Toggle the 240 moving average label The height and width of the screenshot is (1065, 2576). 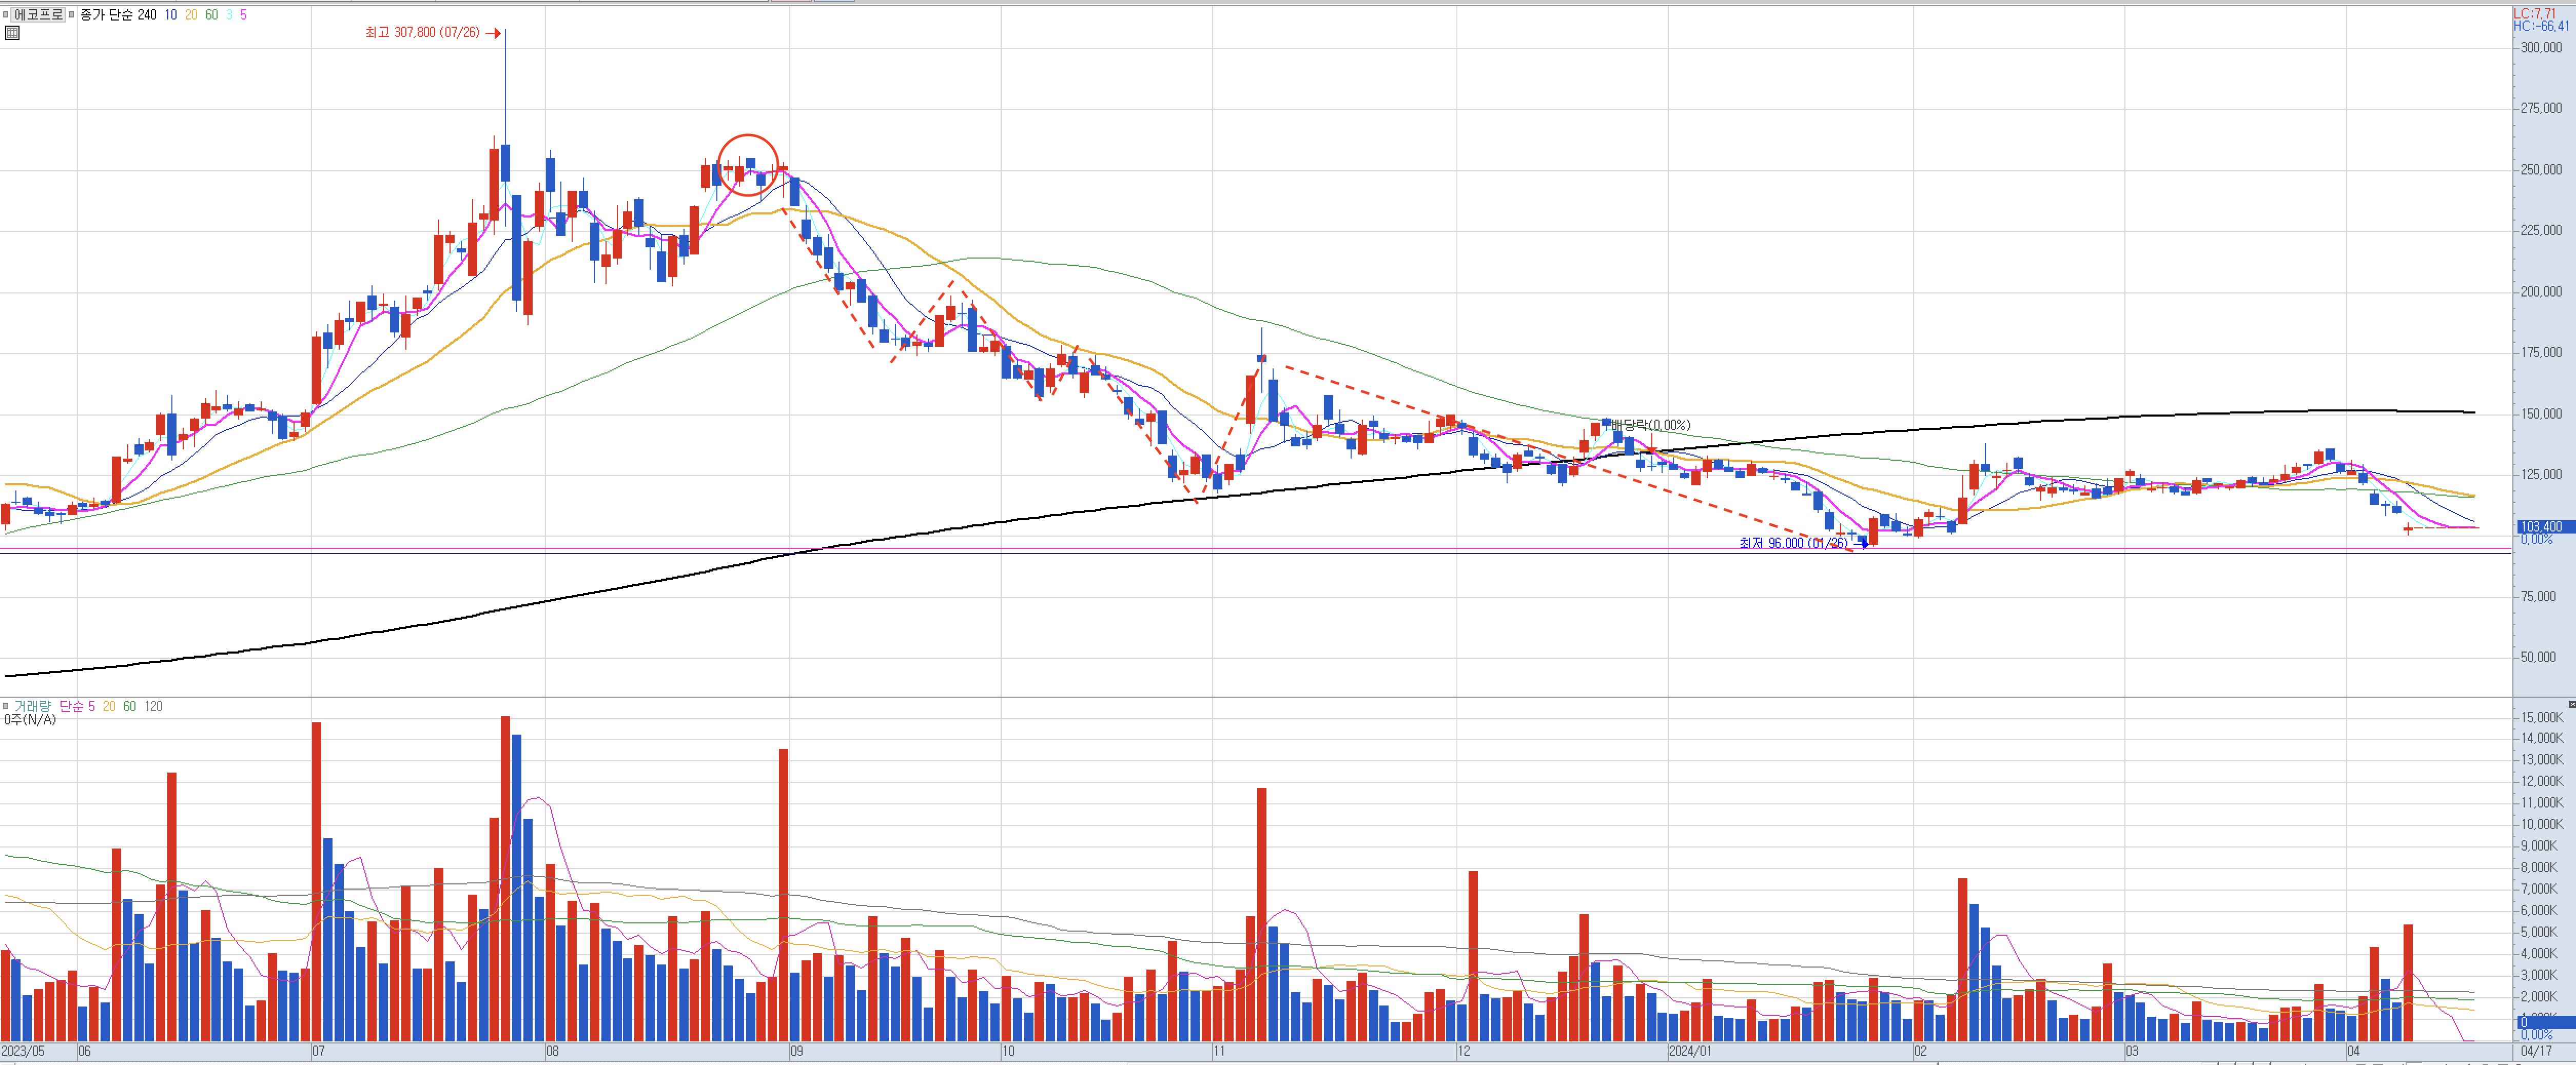coord(147,15)
